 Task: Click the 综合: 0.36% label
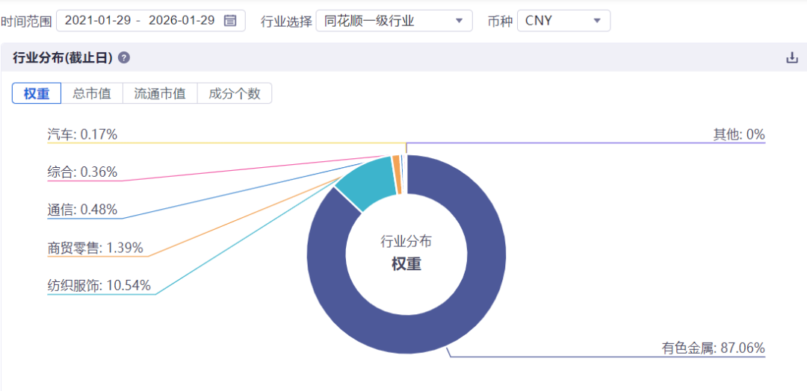pos(82,172)
